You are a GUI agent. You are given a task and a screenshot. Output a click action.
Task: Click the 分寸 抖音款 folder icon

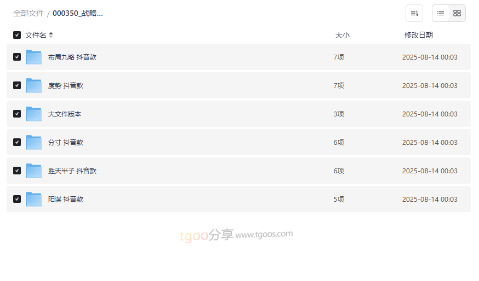point(34,142)
